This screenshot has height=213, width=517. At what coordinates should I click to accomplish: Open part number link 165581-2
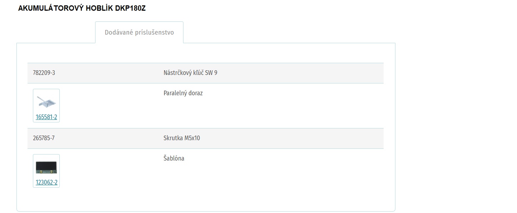pyautogui.click(x=46, y=117)
